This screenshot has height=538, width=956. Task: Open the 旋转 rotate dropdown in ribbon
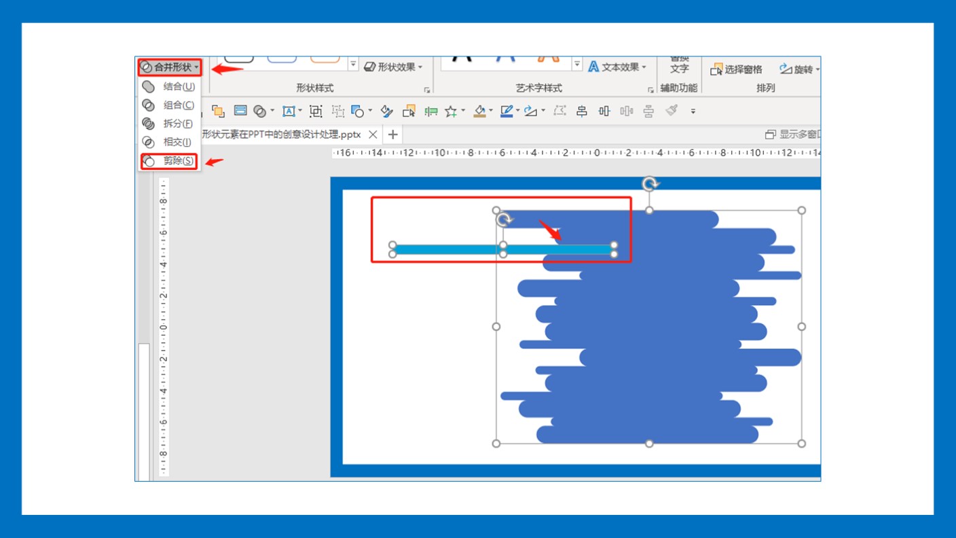pos(799,69)
